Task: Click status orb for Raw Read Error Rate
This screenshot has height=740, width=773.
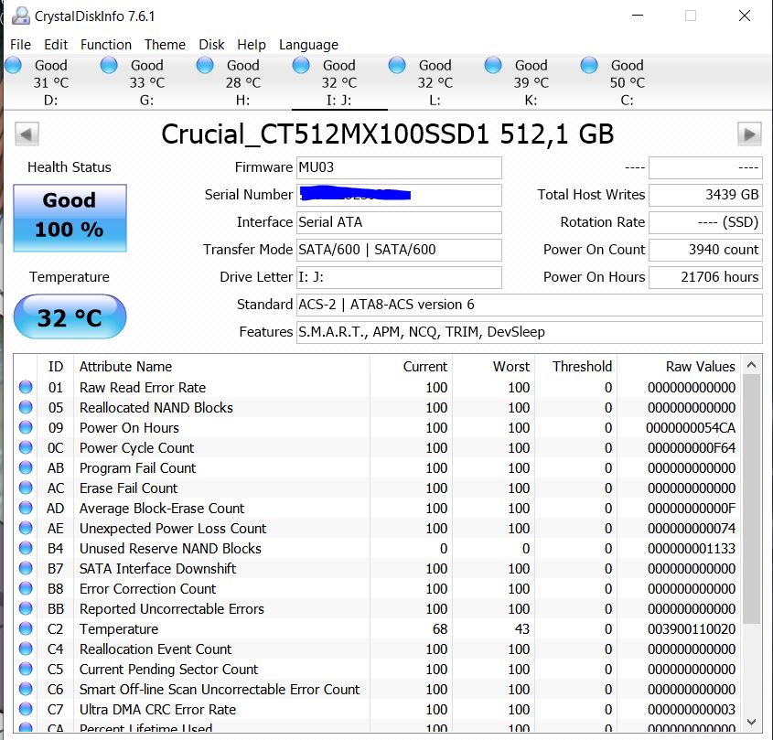Action: point(26,388)
